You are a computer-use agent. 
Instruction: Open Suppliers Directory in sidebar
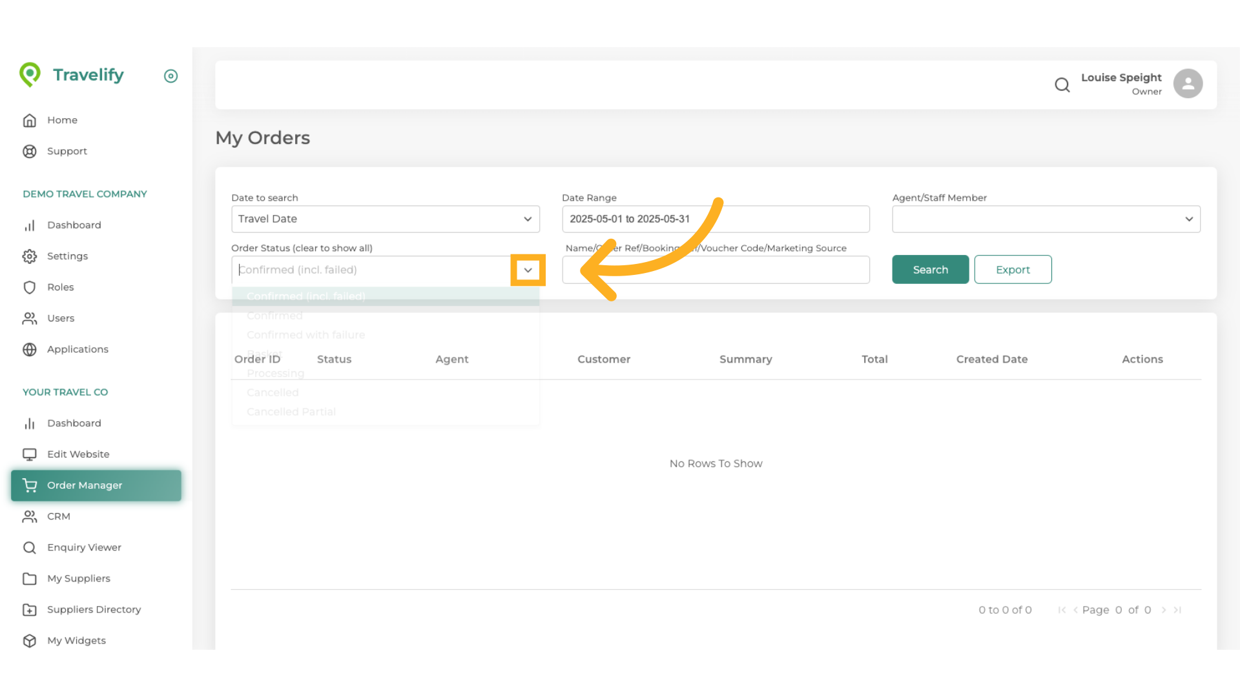[94, 609]
